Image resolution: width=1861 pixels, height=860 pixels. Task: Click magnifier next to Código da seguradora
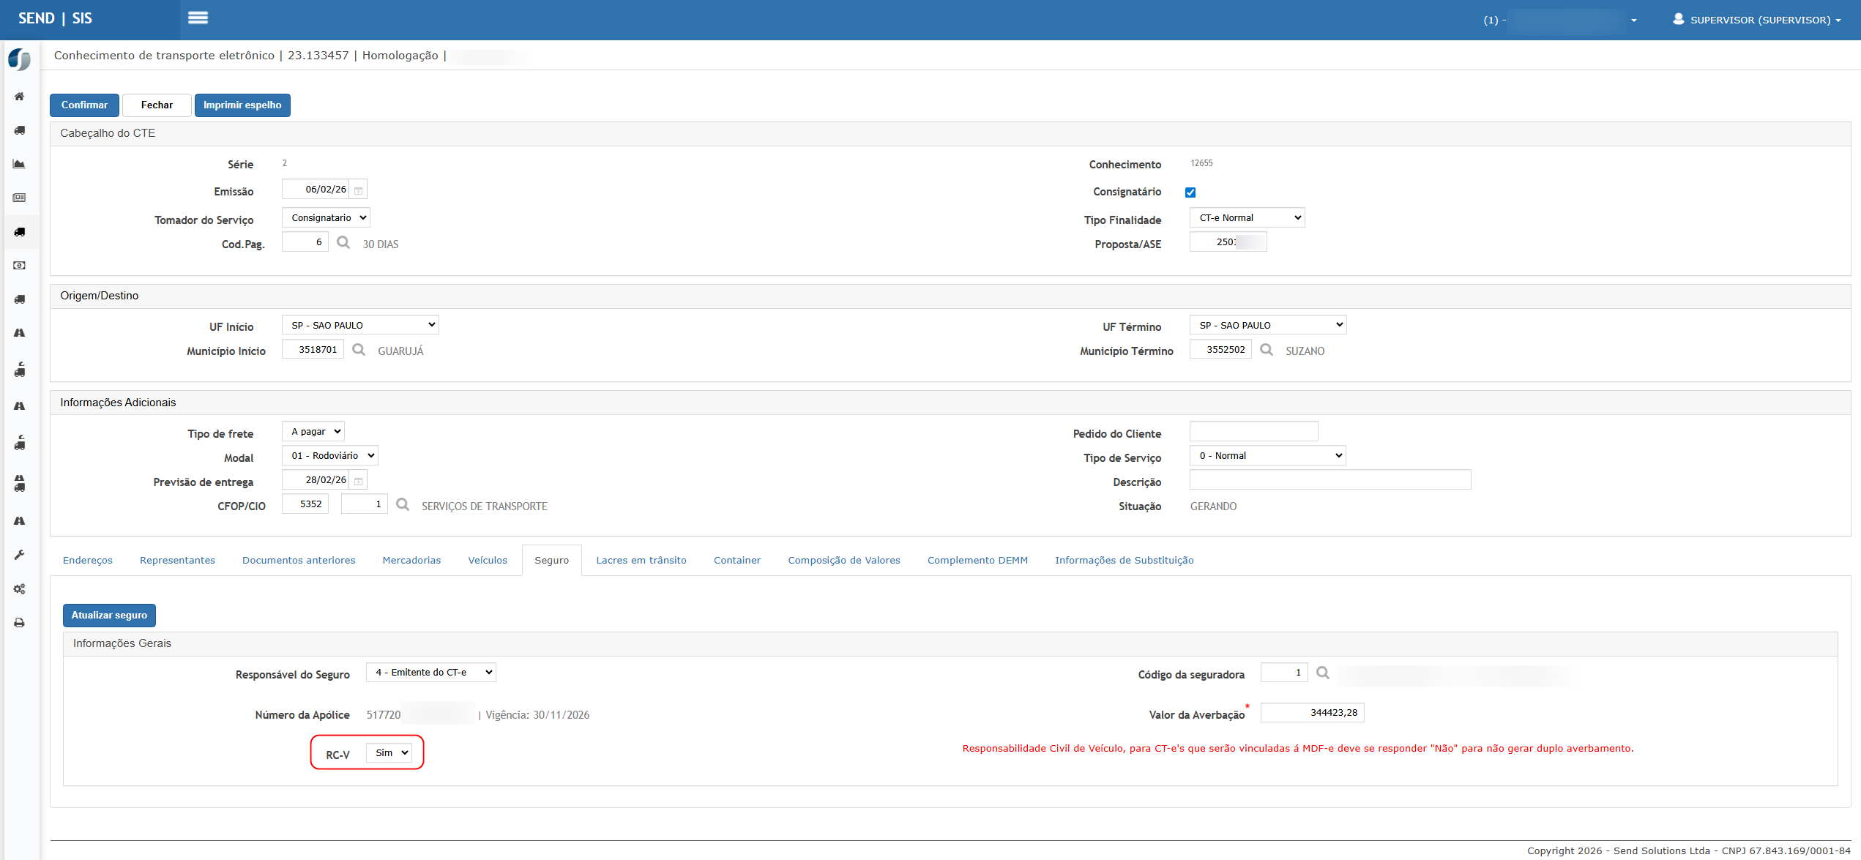[1322, 673]
